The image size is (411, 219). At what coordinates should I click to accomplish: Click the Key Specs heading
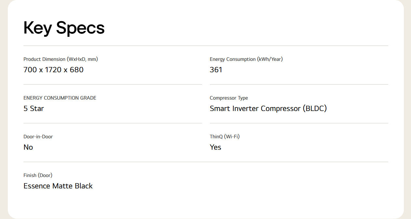coord(64,28)
